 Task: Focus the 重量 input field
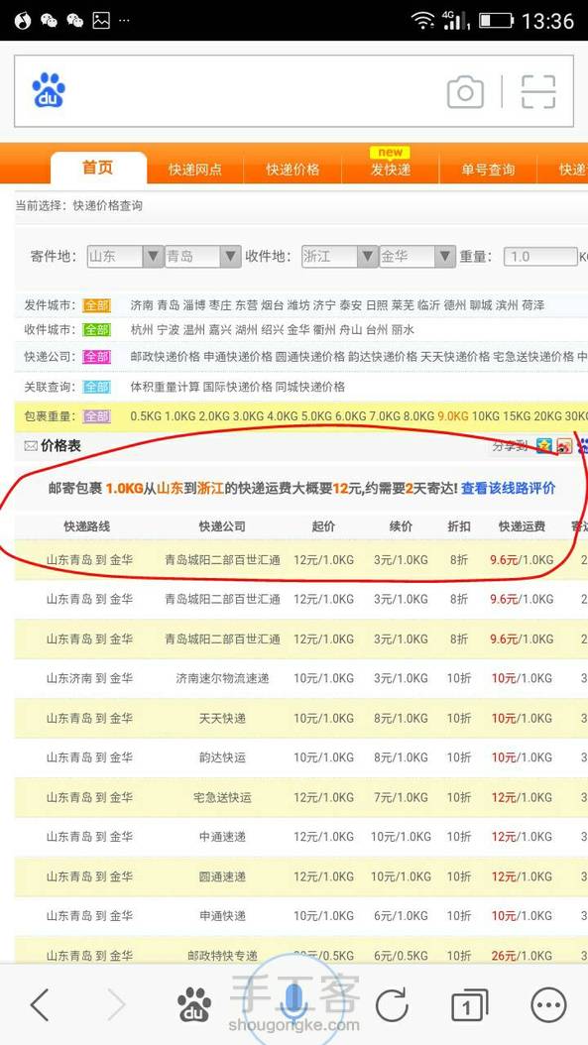pyautogui.click(x=540, y=257)
